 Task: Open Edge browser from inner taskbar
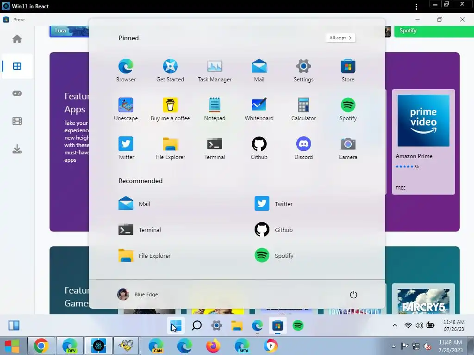[x=257, y=325]
